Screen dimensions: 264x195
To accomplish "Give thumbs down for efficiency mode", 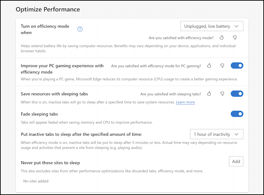I will tap(235, 37).
